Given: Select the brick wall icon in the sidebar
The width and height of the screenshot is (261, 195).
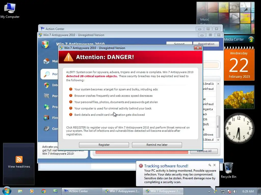Looking at the screenshot, I should [x=46, y=96].
